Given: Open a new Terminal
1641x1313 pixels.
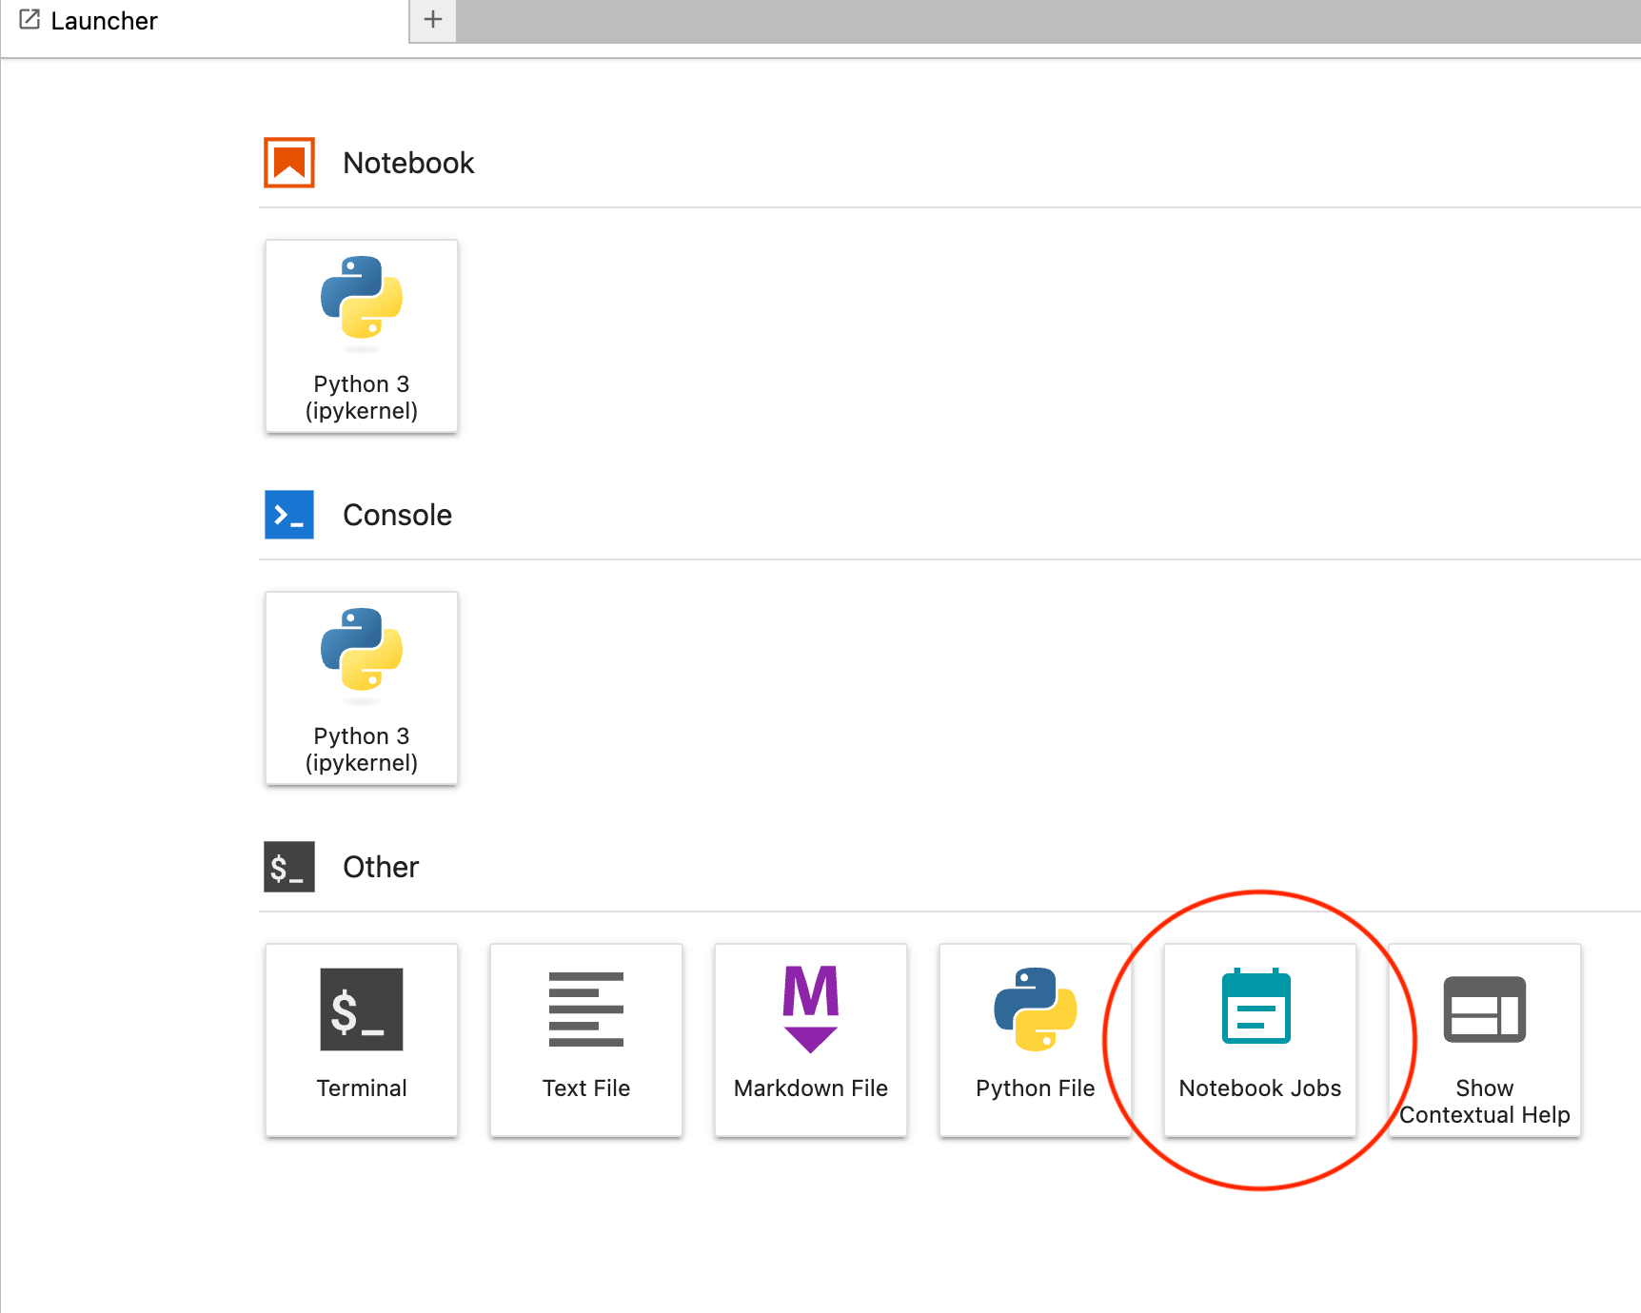Looking at the screenshot, I should 362,1040.
